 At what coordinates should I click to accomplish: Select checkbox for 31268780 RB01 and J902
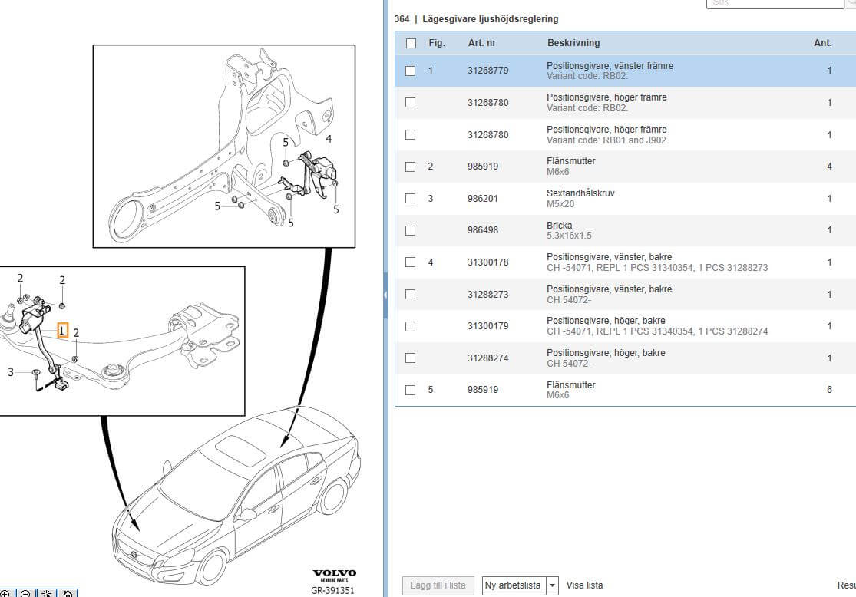(x=411, y=135)
